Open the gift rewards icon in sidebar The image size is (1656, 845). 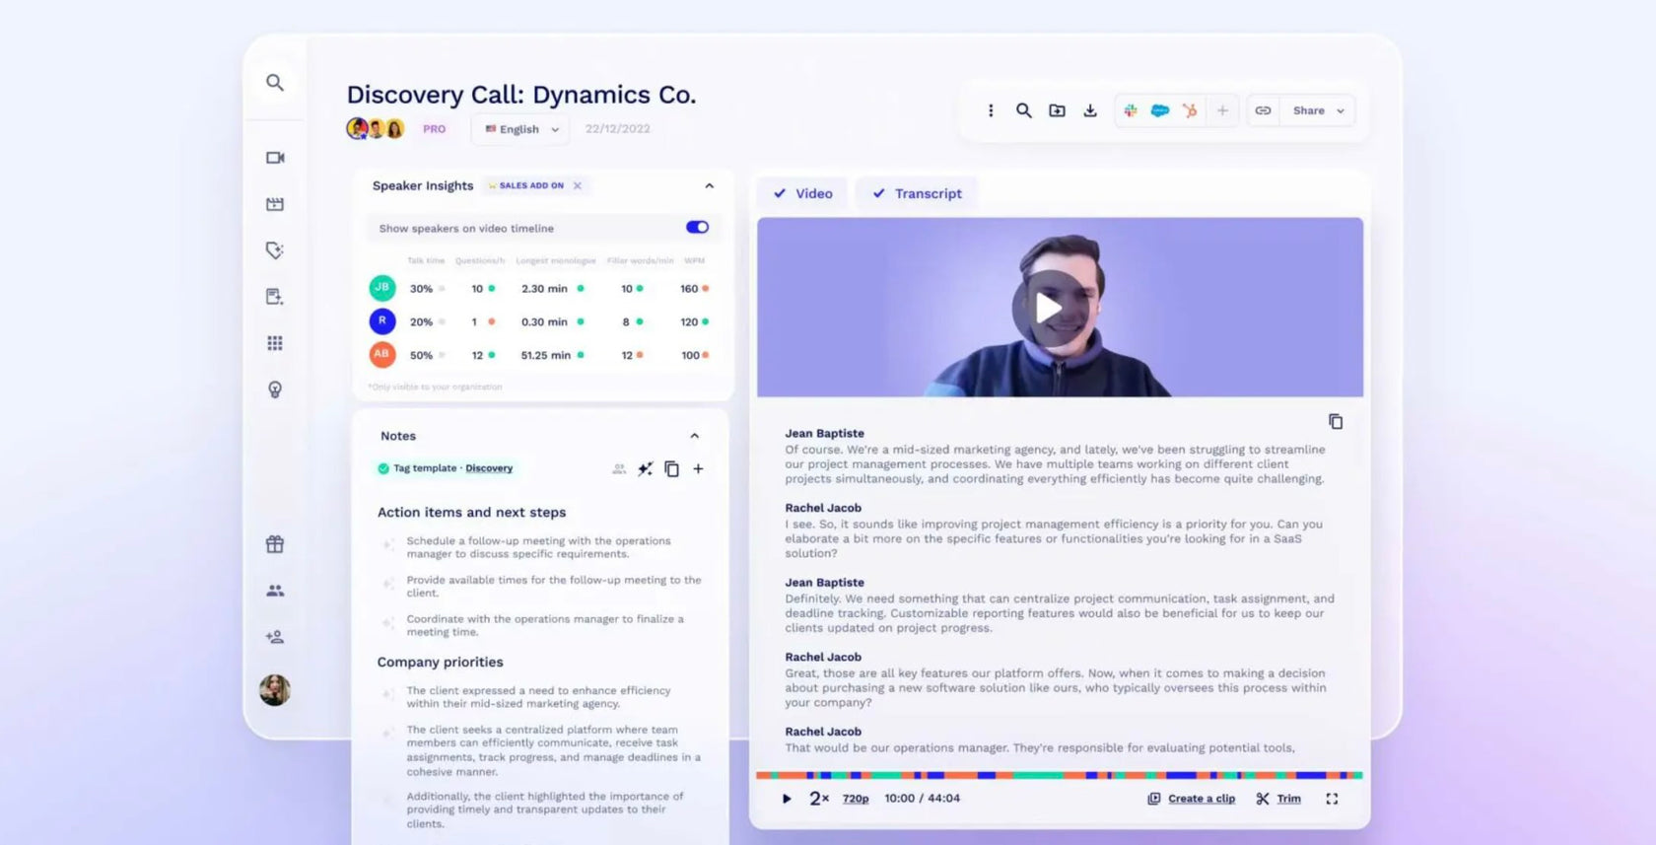coord(275,544)
